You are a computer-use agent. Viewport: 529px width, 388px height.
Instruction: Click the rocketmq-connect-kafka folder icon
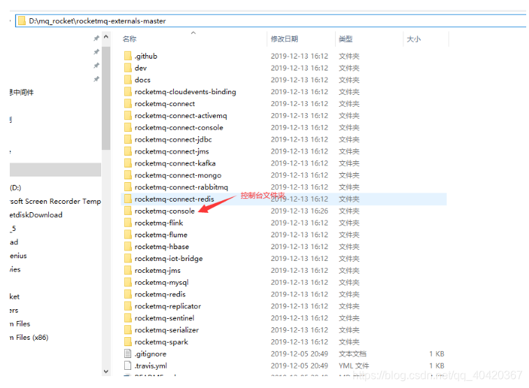pyautogui.click(x=128, y=163)
